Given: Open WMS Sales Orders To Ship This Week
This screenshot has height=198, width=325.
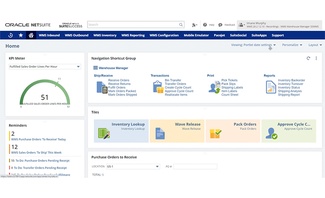Looking at the screenshot, I should (36, 153).
